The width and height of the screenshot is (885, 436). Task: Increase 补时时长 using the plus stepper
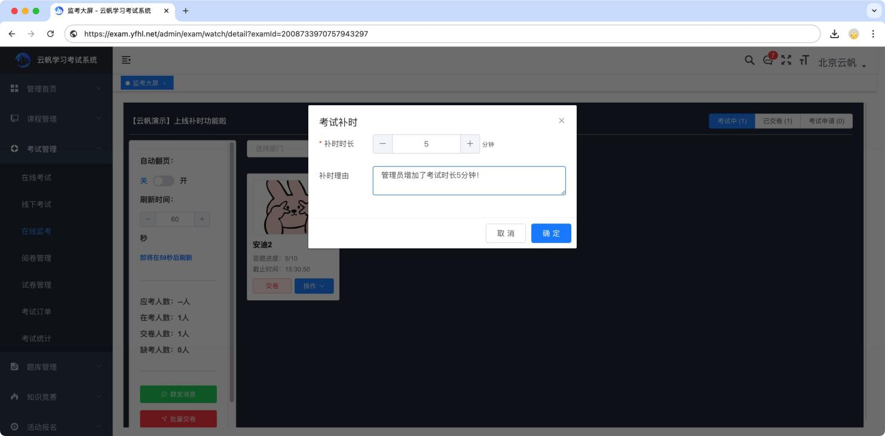[470, 143]
